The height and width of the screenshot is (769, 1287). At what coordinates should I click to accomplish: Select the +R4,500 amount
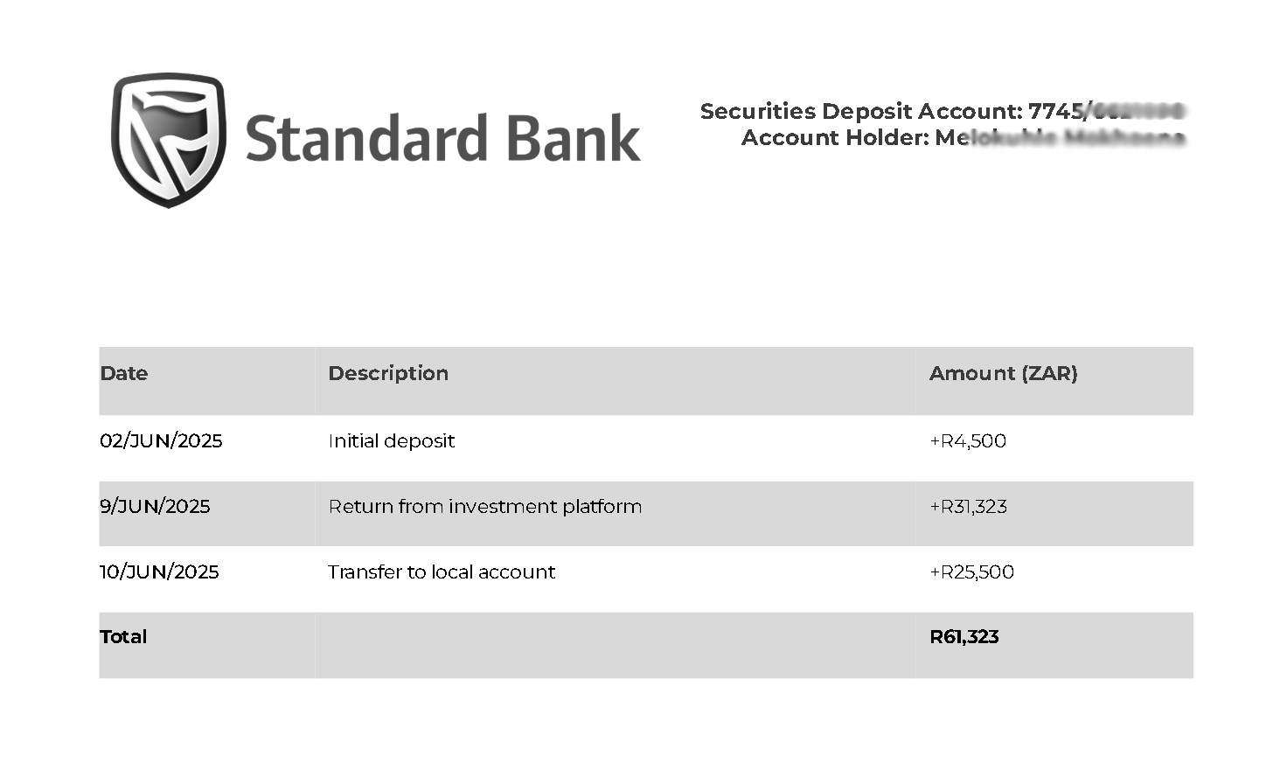click(968, 440)
